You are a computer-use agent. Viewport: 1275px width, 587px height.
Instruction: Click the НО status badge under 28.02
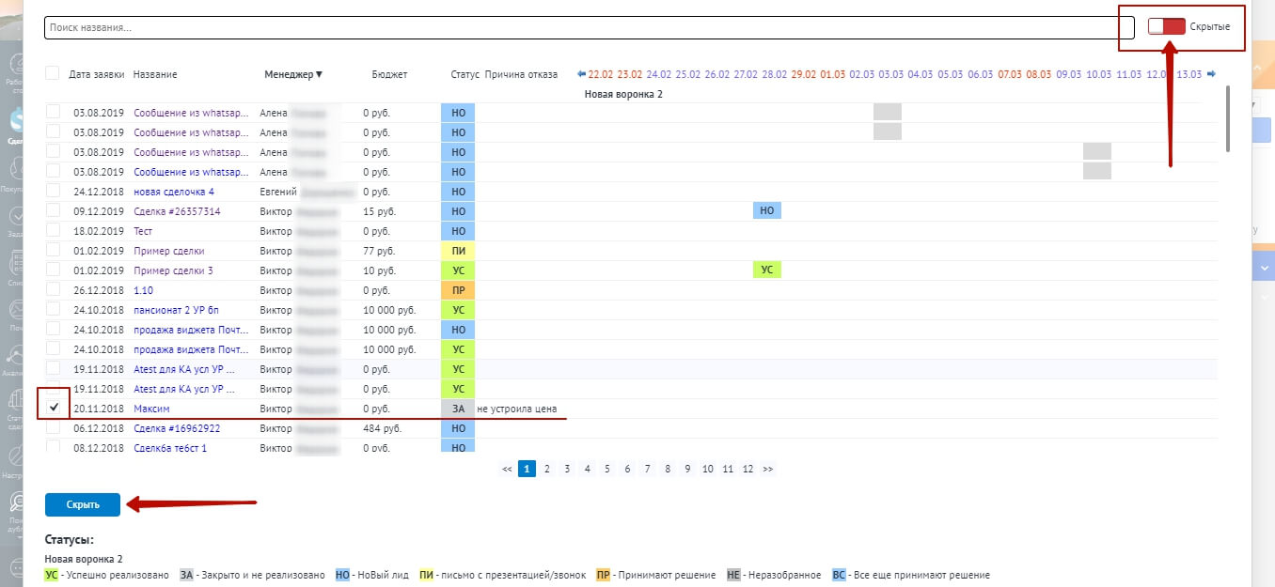(766, 211)
